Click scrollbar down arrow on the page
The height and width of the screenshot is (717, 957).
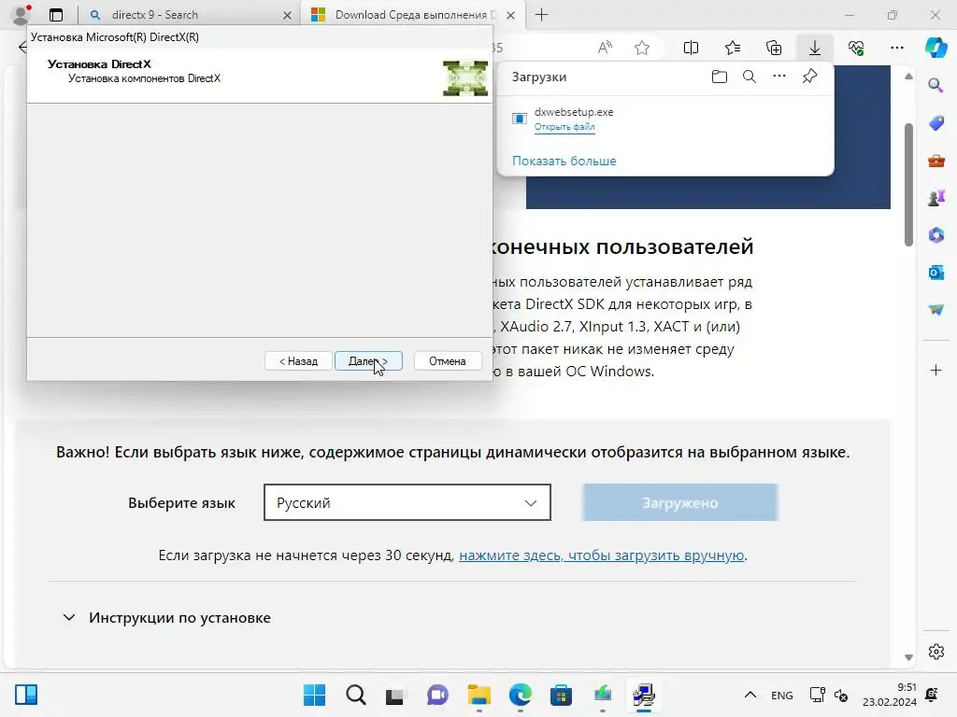pyautogui.click(x=908, y=657)
